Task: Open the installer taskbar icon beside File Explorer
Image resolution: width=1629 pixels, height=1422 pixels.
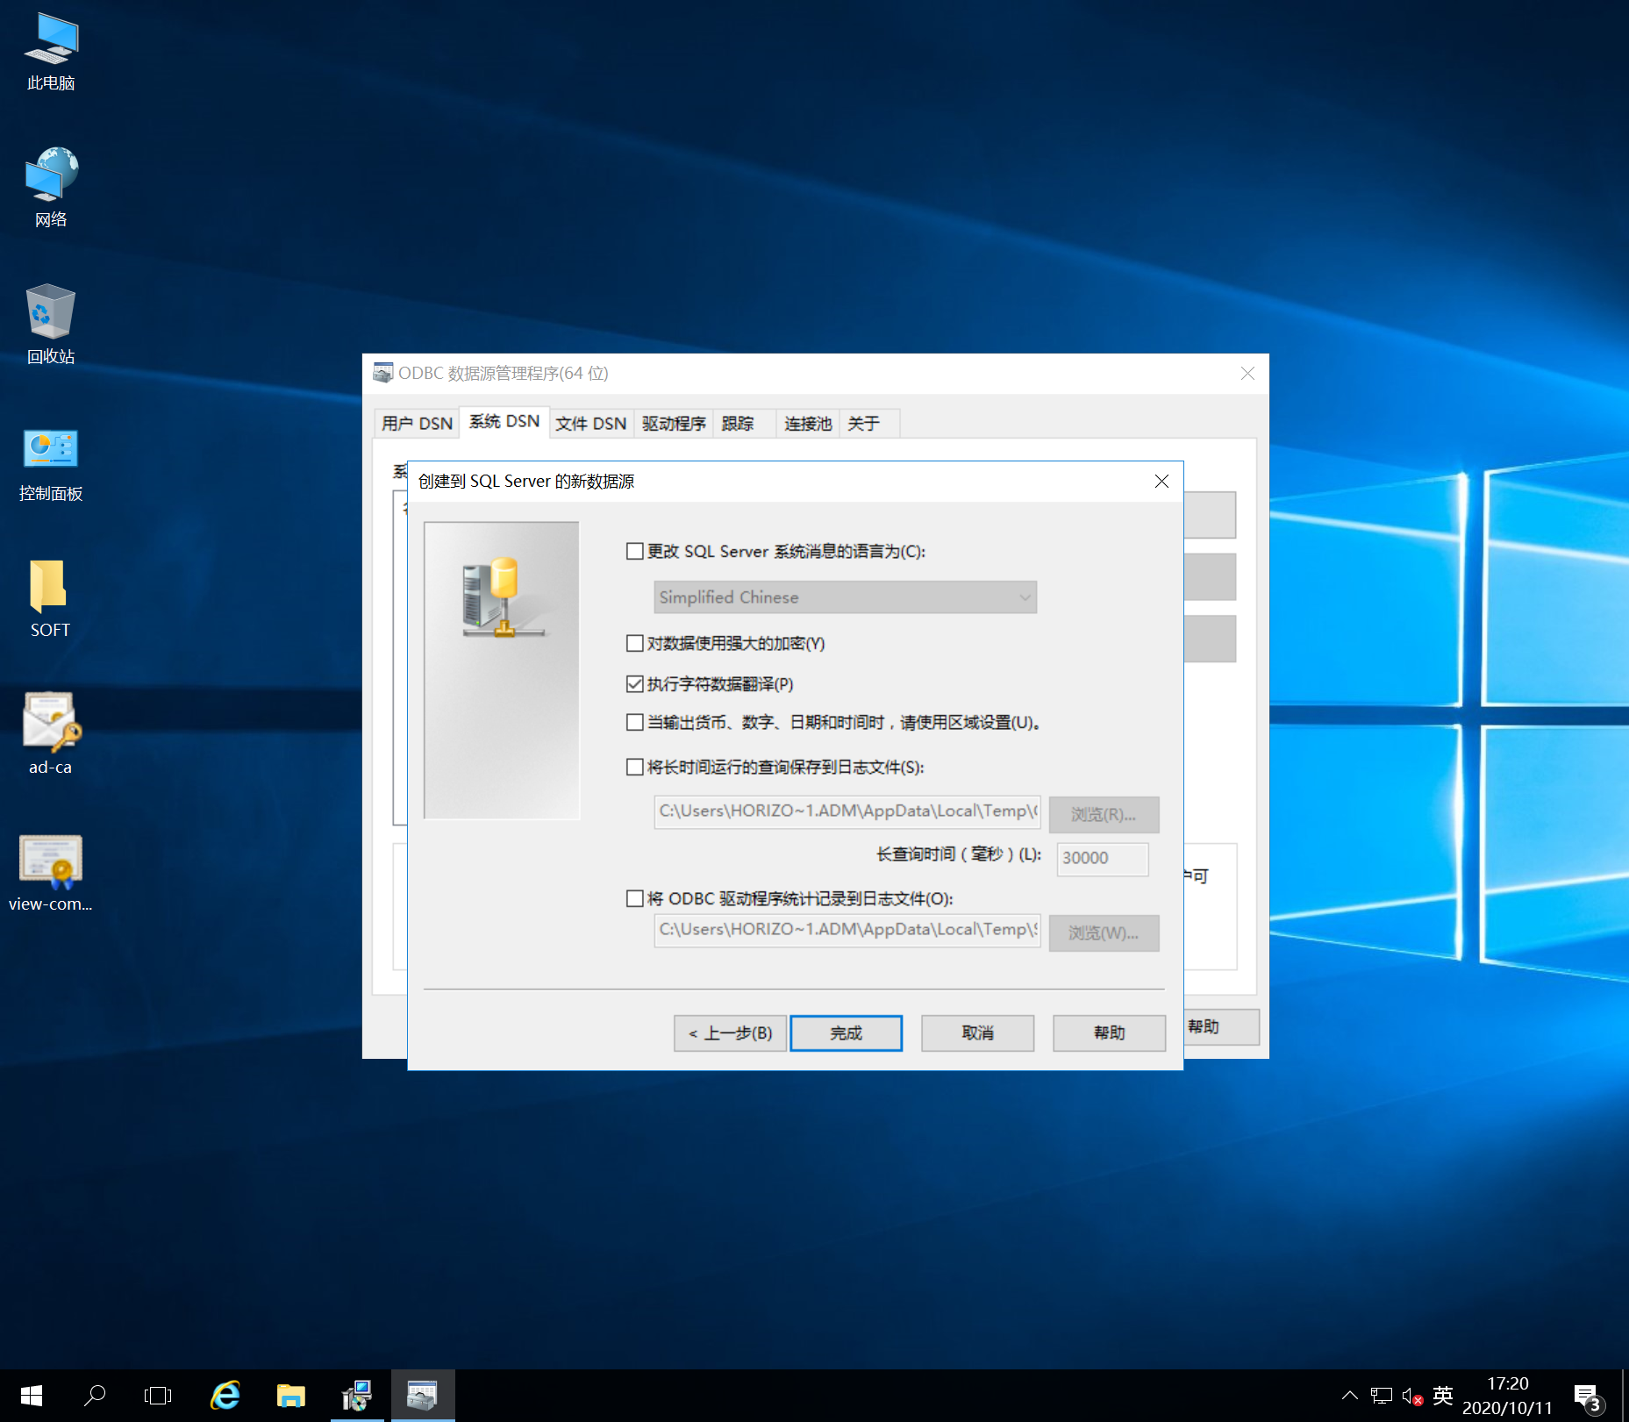Action: click(356, 1396)
